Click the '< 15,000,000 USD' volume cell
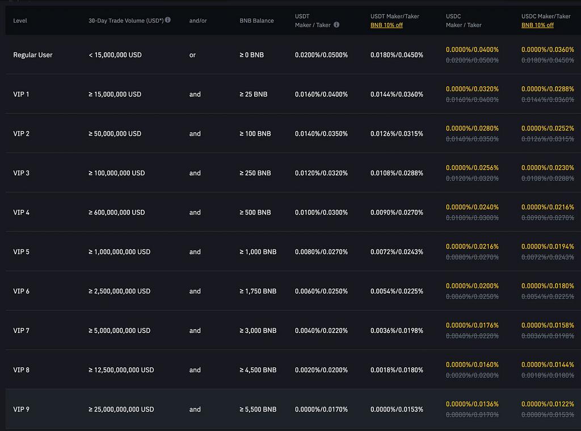 (x=115, y=55)
